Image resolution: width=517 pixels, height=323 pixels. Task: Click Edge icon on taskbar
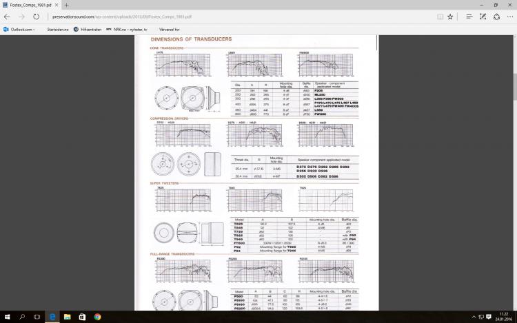click(52, 317)
